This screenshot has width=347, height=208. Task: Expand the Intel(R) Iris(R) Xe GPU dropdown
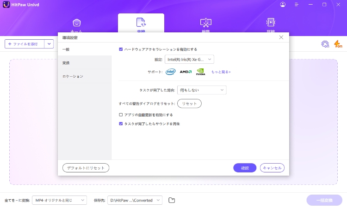[189, 59]
